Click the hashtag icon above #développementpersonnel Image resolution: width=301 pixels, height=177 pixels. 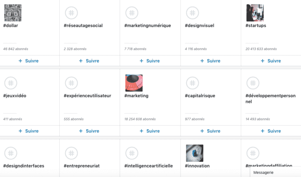[x=254, y=83]
